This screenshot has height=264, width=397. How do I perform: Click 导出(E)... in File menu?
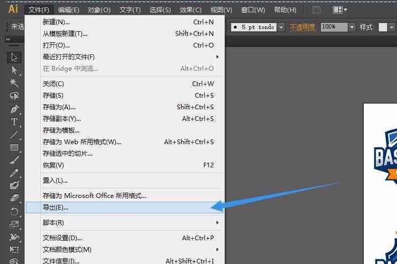(125, 208)
